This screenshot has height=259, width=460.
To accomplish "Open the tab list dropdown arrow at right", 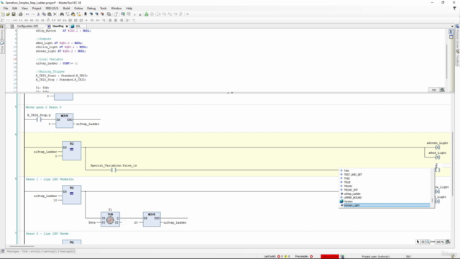I will (452, 27).
